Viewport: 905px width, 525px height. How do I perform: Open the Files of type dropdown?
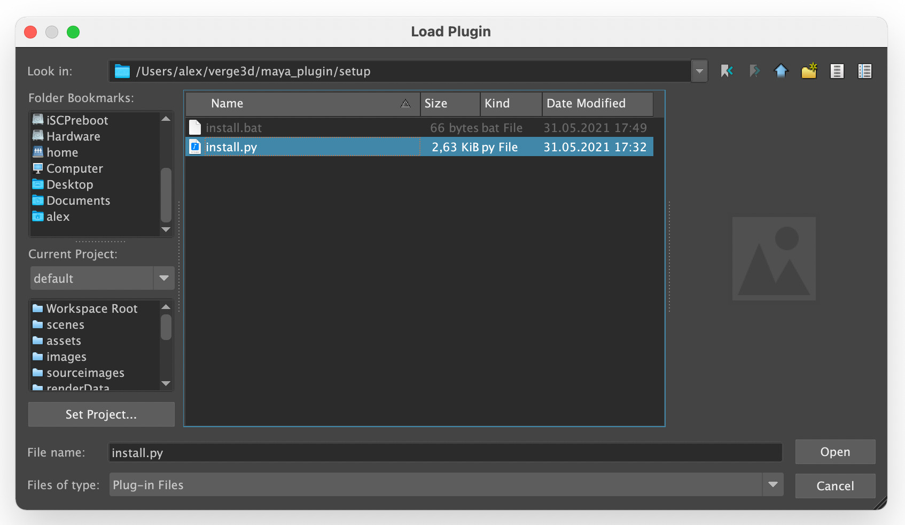tap(773, 485)
